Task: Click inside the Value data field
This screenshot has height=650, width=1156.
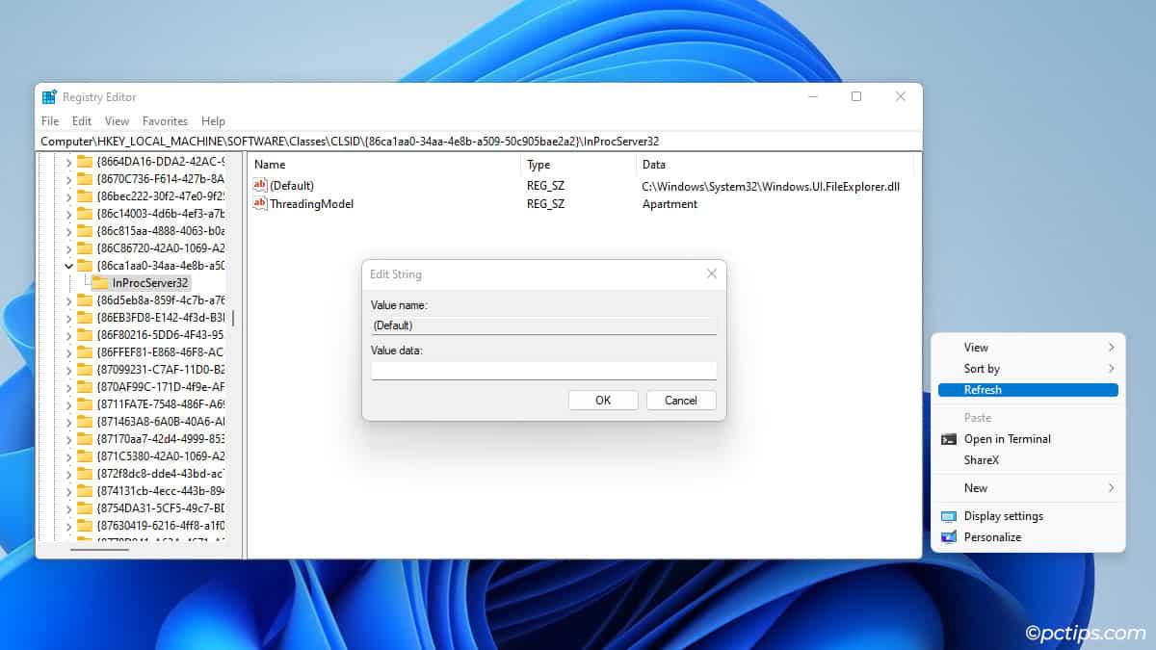Action: click(543, 370)
